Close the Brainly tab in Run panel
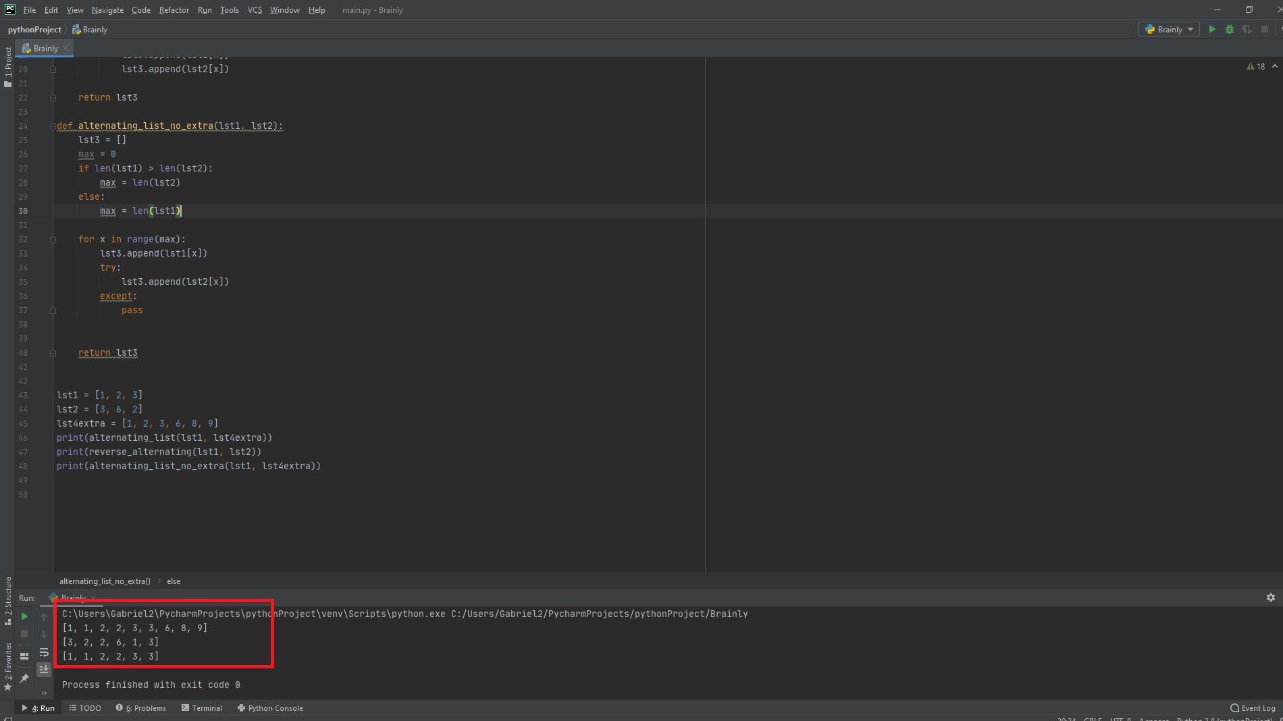 [93, 597]
